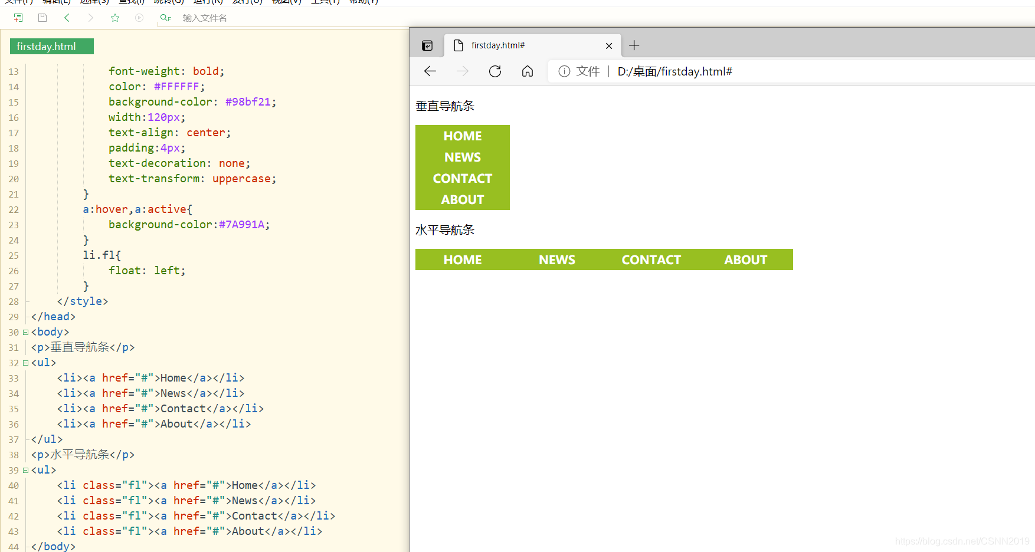The image size is (1035, 552).
Task: Open the 运行 menu
Action: 208,2
